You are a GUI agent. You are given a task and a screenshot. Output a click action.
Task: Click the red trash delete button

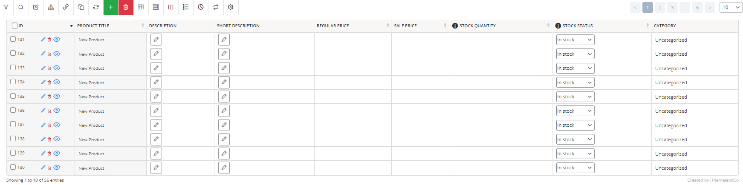tap(126, 7)
